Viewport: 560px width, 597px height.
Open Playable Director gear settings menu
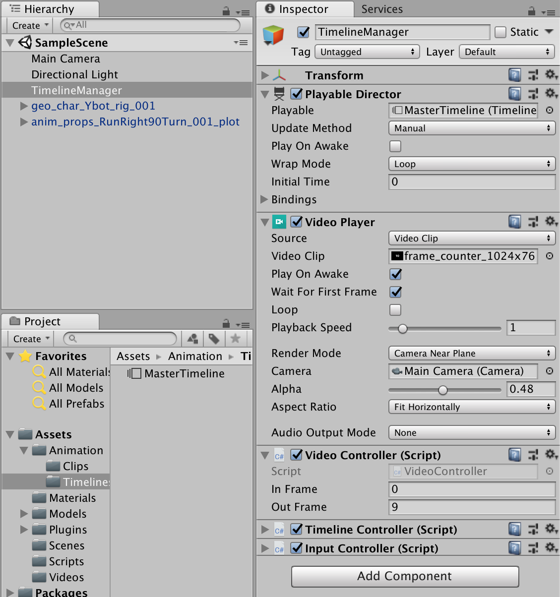click(551, 93)
